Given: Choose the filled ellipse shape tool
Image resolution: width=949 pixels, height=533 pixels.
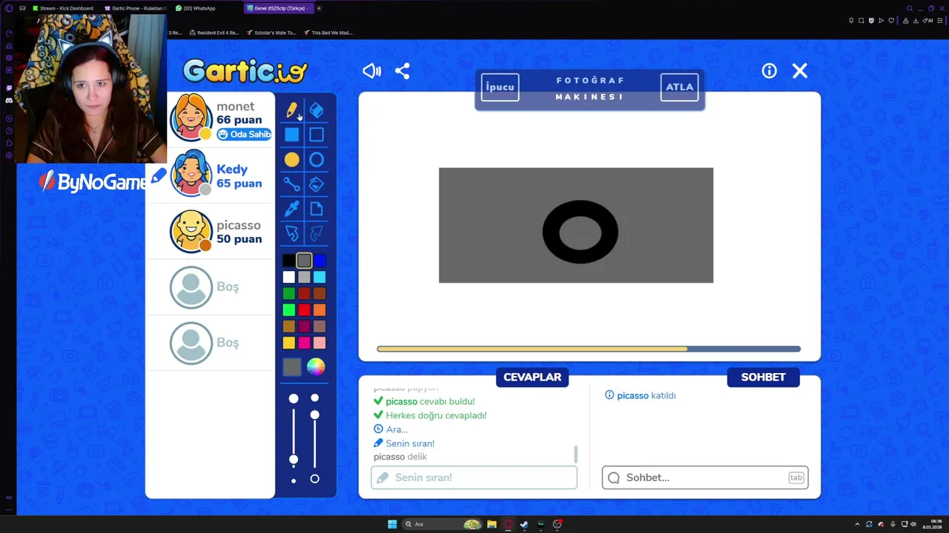Looking at the screenshot, I should pyautogui.click(x=292, y=159).
